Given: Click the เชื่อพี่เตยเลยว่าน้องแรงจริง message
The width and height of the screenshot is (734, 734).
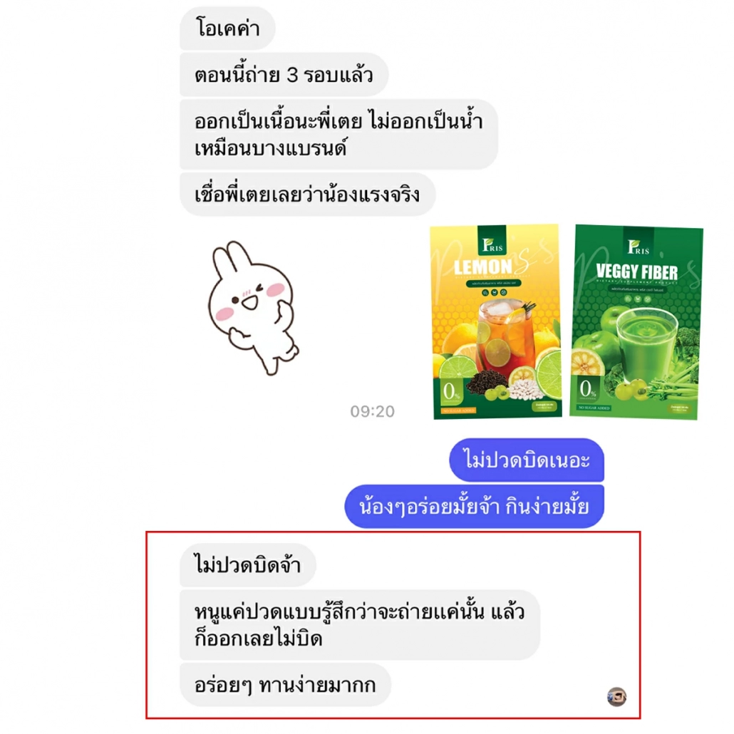Looking at the screenshot, I should (x=308, y=195).
